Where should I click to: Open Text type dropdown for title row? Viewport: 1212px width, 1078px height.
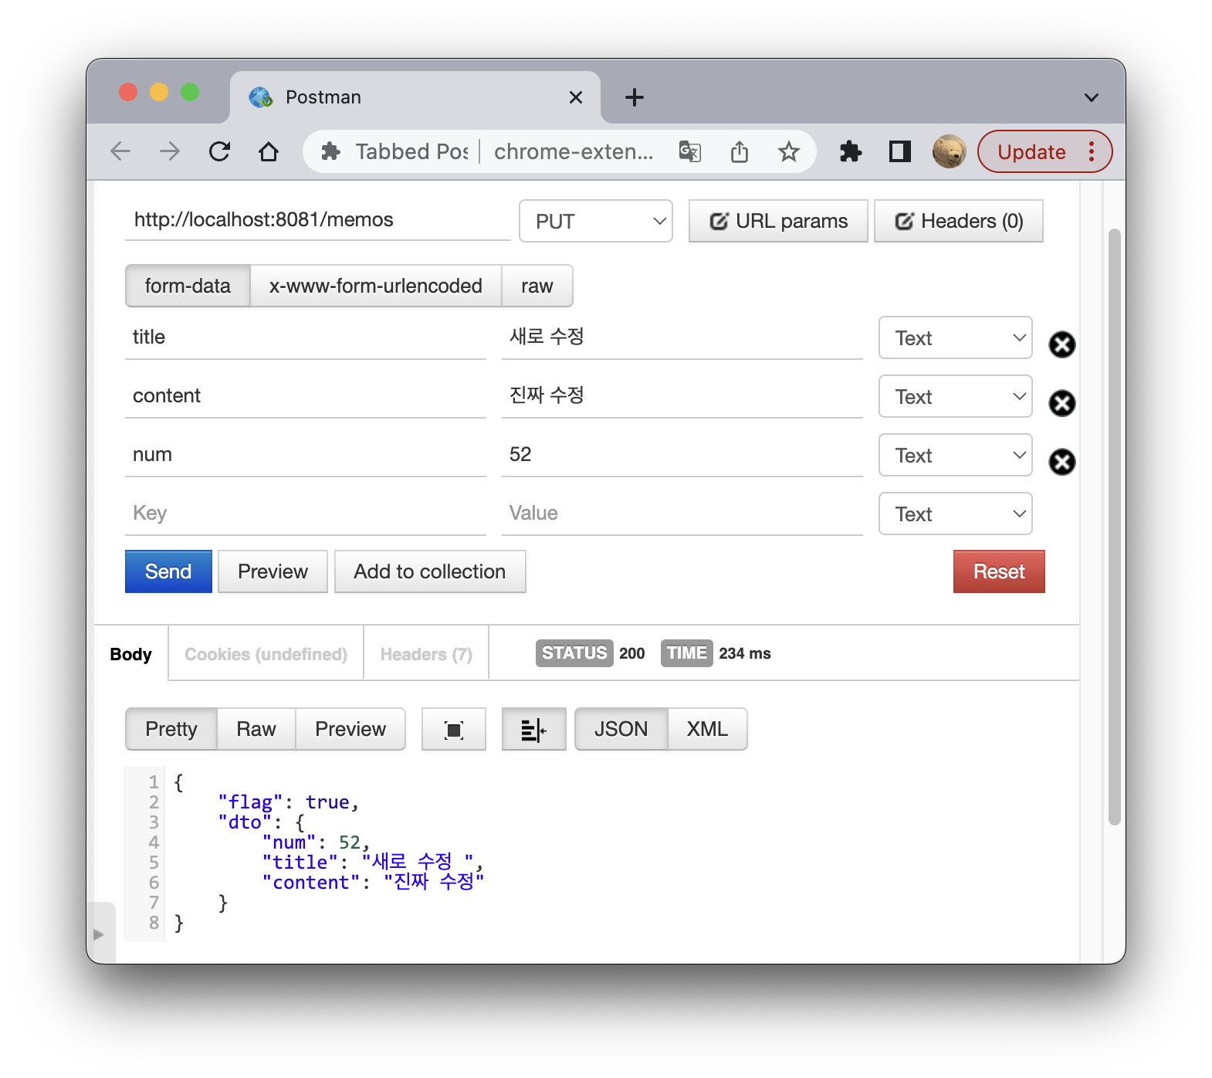(x=956, y=337)
